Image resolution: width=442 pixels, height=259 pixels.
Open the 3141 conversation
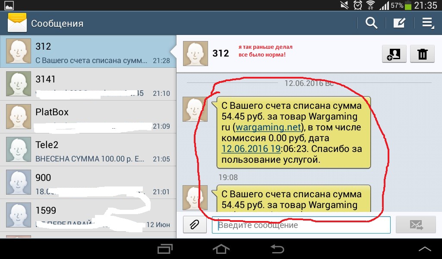pos(88,84)
